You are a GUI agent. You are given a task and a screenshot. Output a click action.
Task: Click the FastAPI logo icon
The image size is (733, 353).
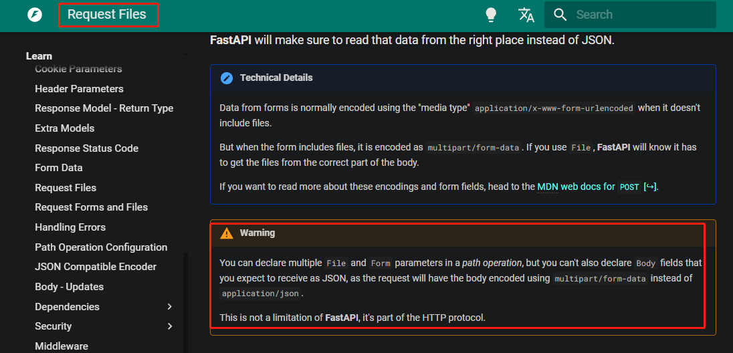click(35, 15)
